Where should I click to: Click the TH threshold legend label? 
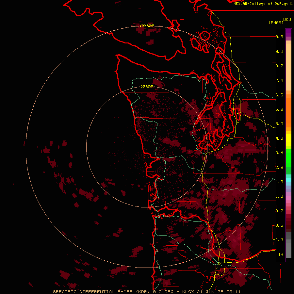point(281,254)
